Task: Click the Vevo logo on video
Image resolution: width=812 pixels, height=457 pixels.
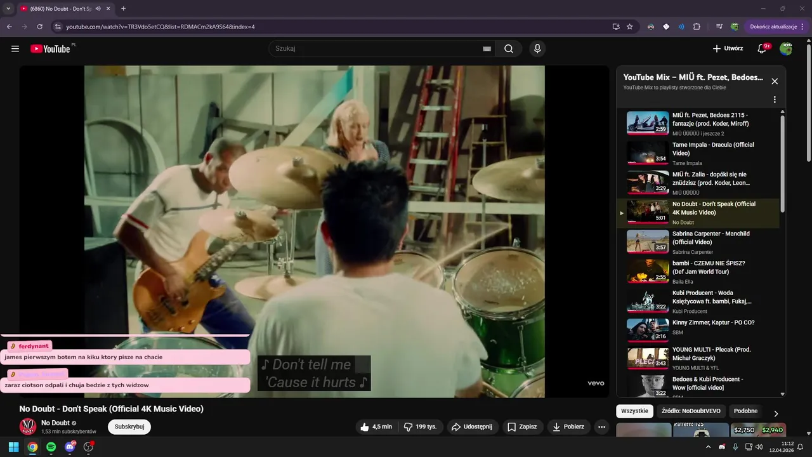Action: [x=596, y=383]
